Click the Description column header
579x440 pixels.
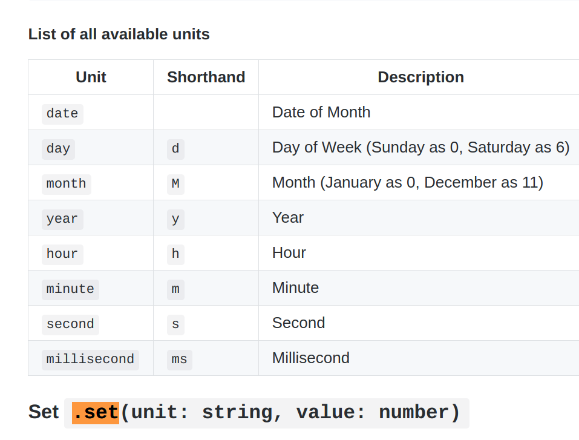pyautogui.click(x=420, y=77)
